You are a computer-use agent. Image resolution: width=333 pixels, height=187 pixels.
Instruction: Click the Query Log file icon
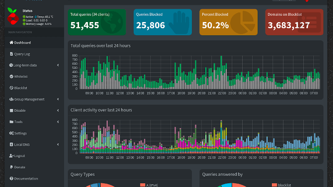click(11, 54)
